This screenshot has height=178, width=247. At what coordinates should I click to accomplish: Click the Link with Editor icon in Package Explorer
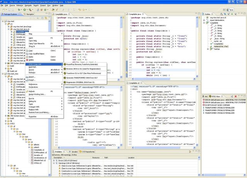[x=46, y=18]
